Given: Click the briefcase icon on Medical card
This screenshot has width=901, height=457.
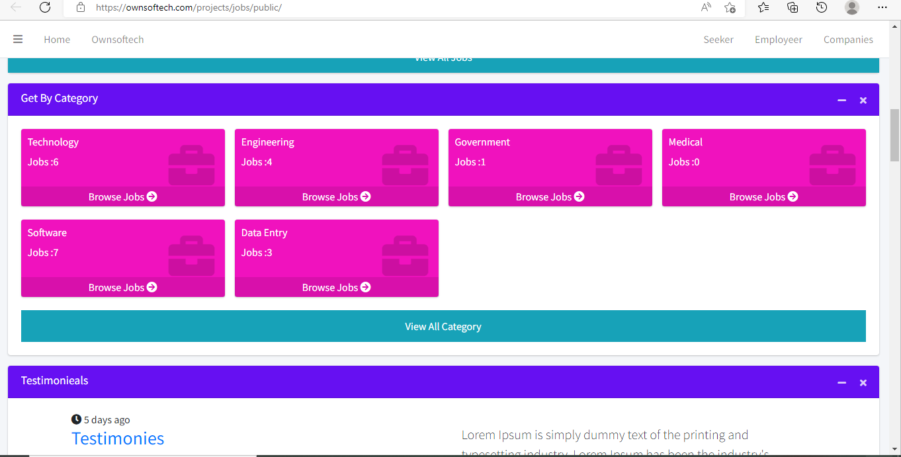Looking at the screenshot, I should click(832, 165).
